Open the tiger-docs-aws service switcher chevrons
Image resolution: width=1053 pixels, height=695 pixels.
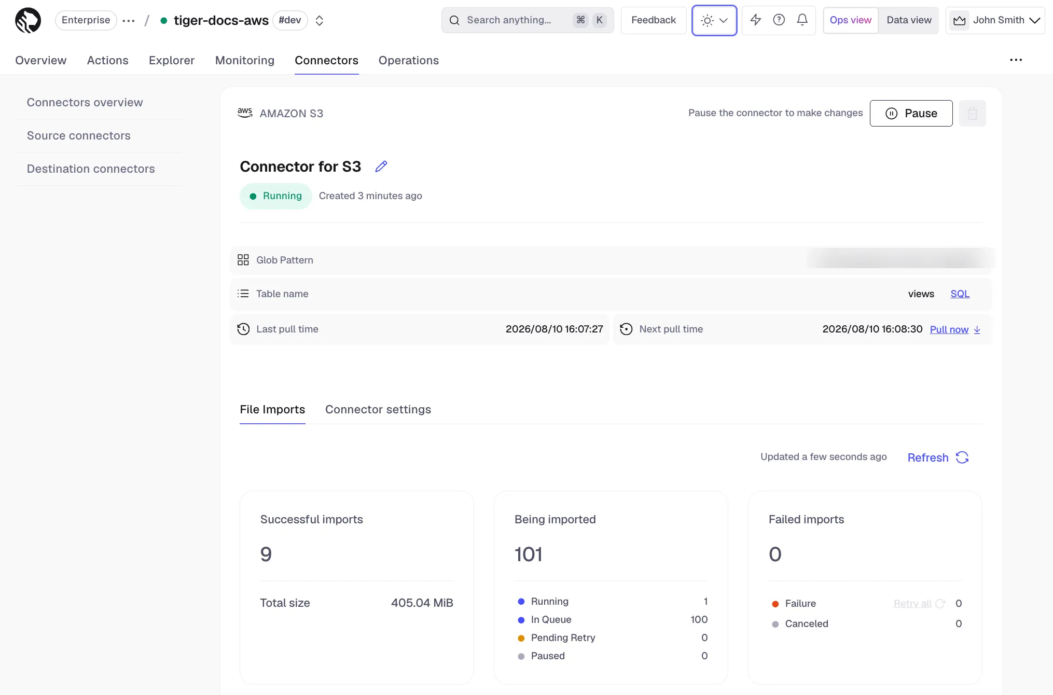[320, 20]
